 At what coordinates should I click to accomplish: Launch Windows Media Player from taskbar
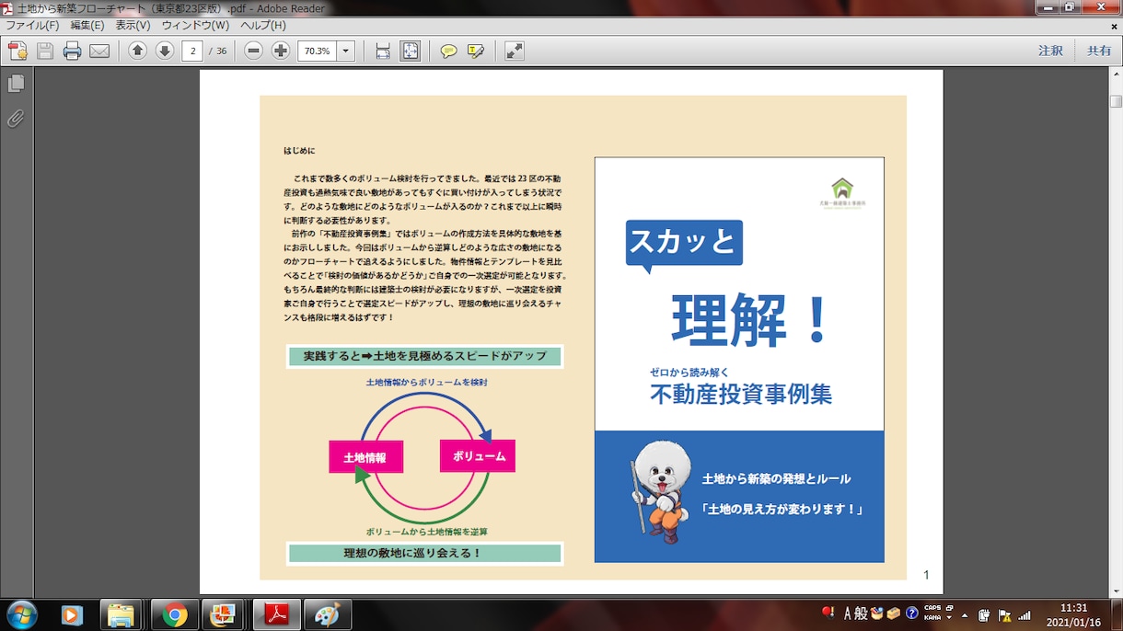point(72,614)
